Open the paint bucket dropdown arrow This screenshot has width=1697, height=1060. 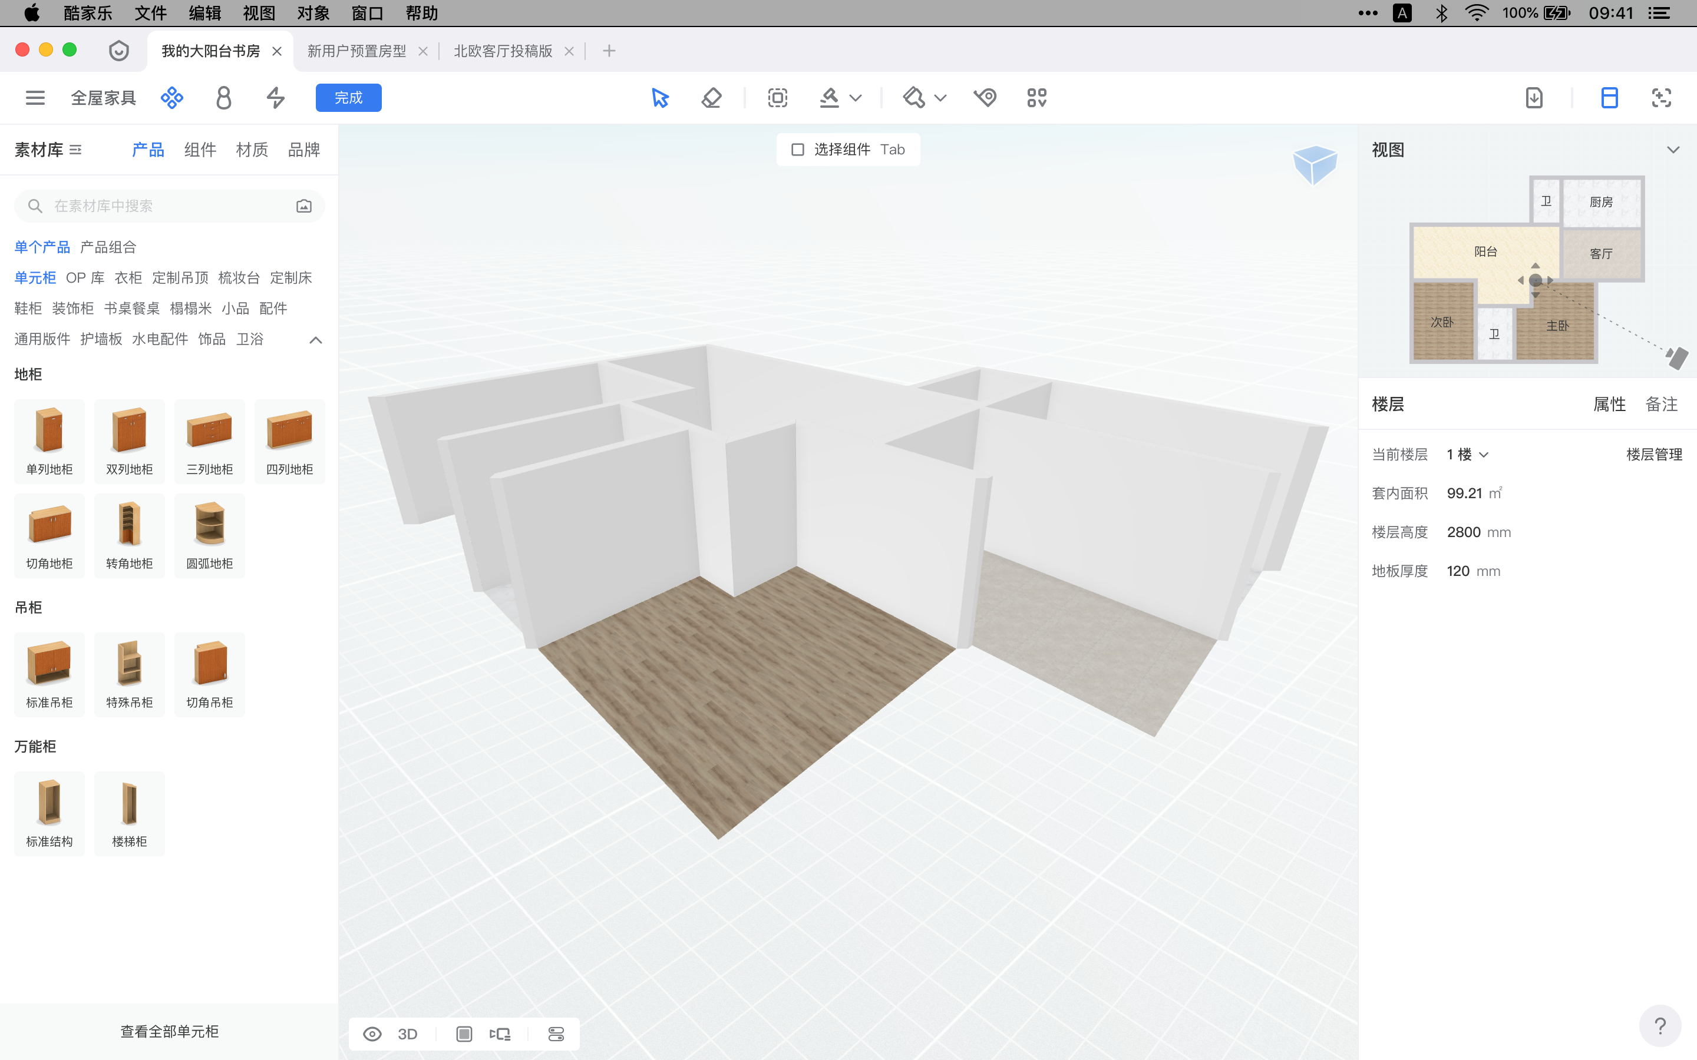click(x=940, y=97)
